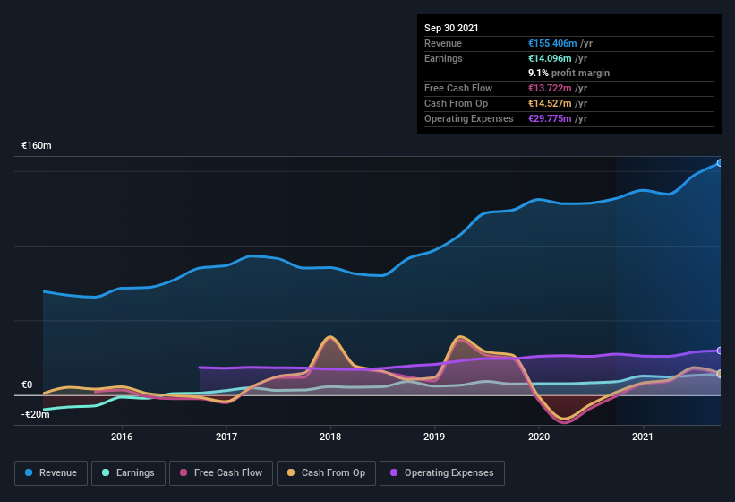Screen dimensions: 735x502
Task: Click the -€20m y-axis label
Action: pyautogui.click(x=36, y=415)
